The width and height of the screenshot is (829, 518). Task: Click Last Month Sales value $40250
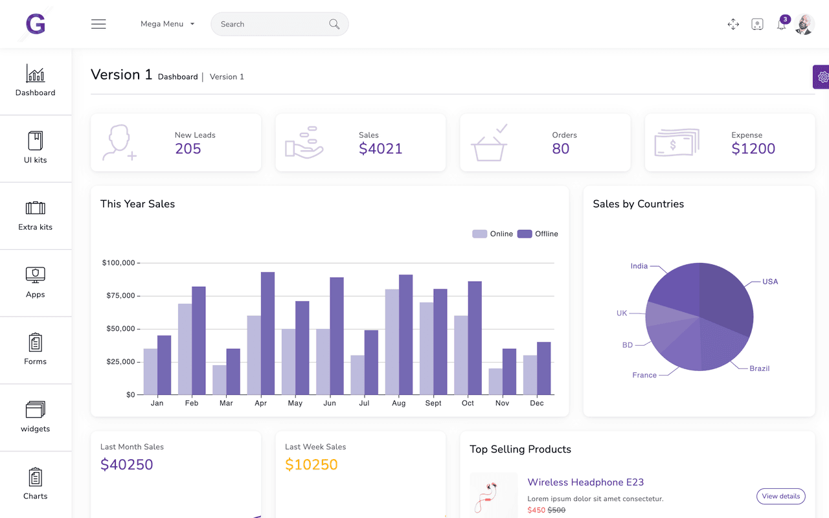(127, 464)
